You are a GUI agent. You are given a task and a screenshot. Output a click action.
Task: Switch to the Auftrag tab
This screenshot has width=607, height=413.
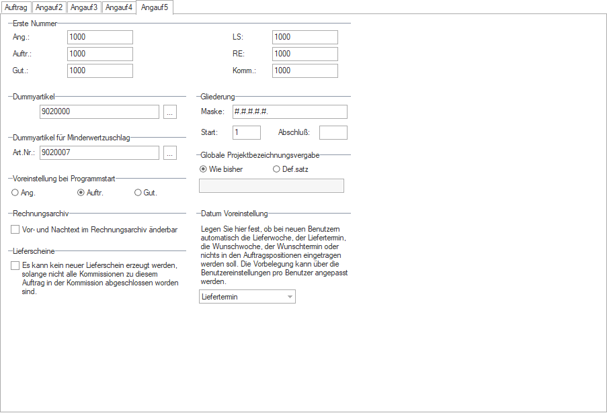pos(16,7)
